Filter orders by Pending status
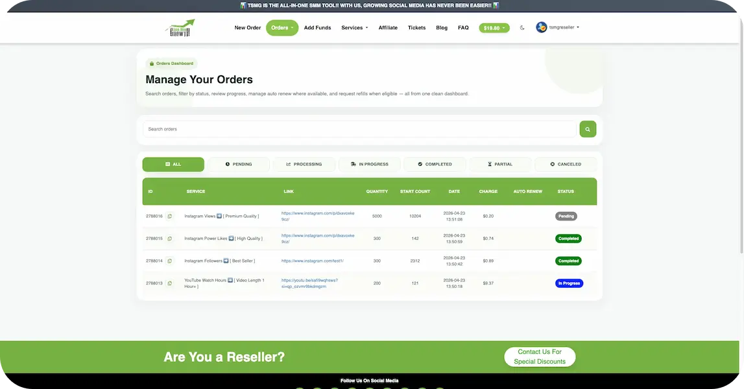This screenshot has width=744, height=389. 239,164
